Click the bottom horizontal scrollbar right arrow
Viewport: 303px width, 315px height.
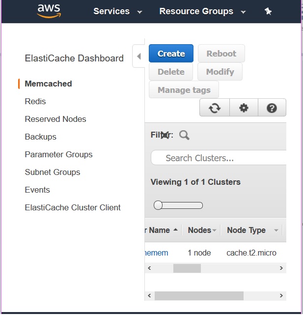click(x=281, y=296)
